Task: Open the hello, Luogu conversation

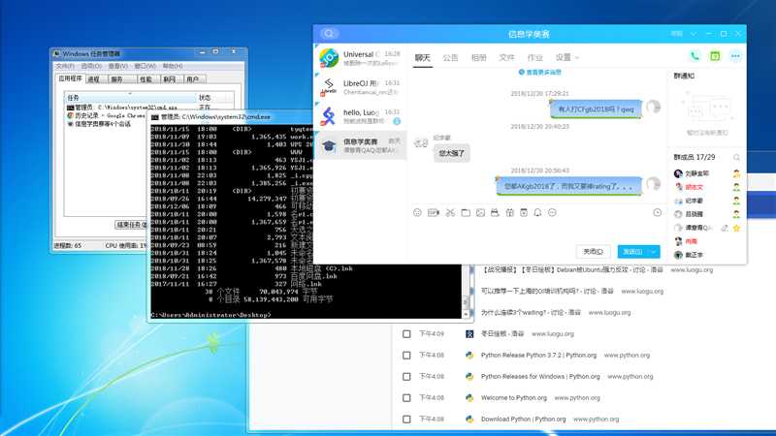Action: coord(360,116)
